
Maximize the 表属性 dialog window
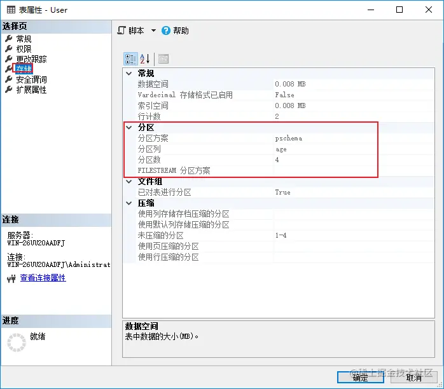(399, 10)
